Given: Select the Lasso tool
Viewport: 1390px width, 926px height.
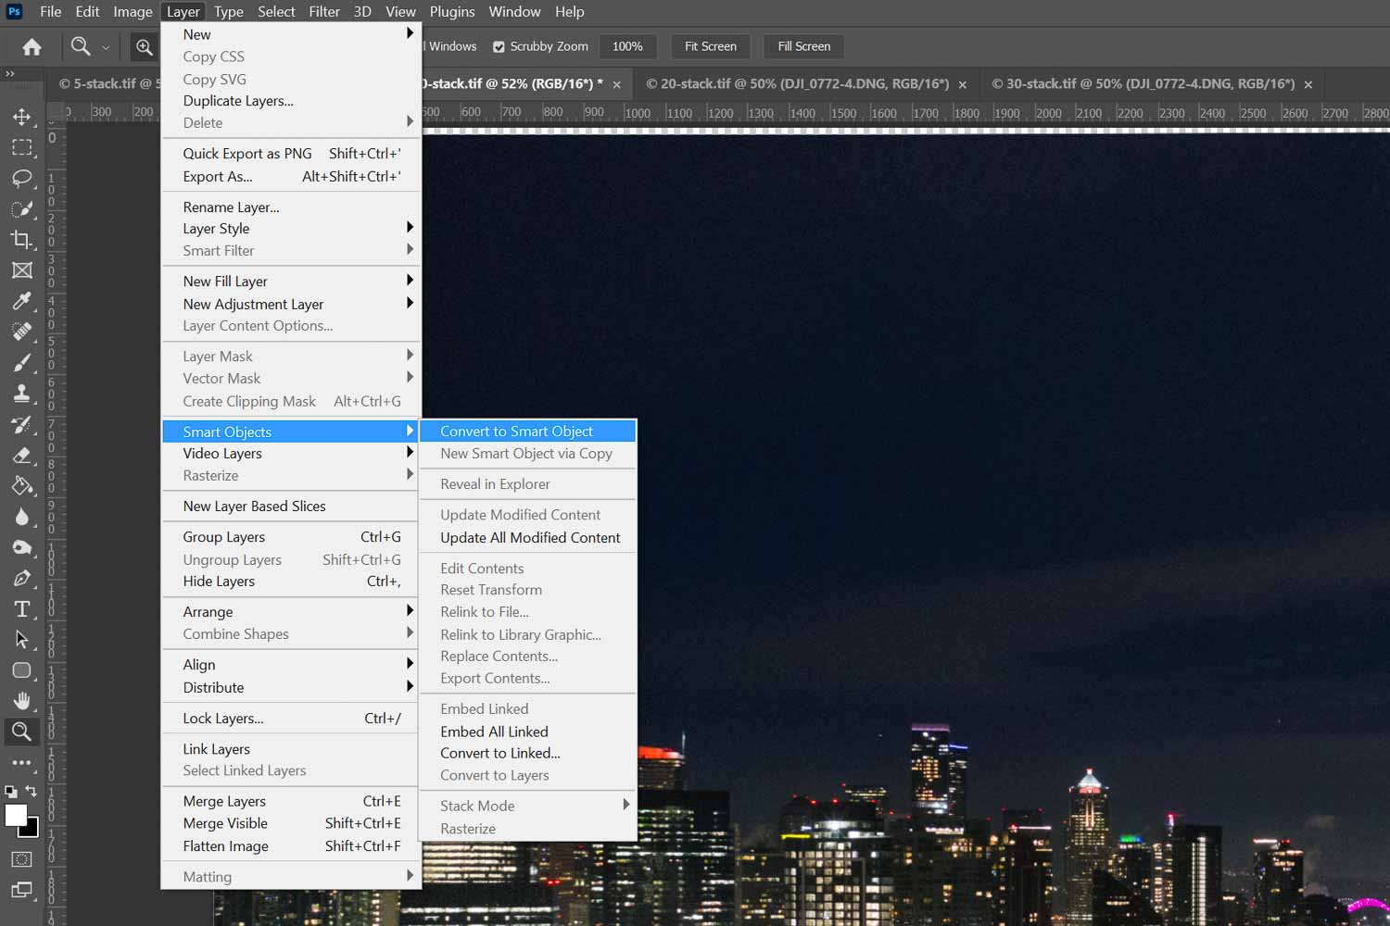Looking at the screenshot, I should [x=21, y=178].
